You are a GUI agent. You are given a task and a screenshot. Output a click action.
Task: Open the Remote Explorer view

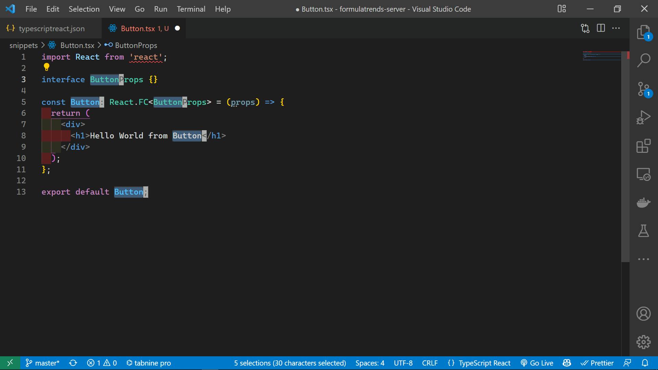(644, 174)
